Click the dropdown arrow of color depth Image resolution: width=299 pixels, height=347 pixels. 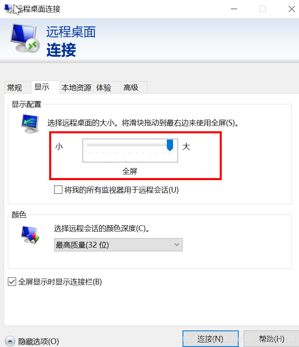tap(176, 245)
